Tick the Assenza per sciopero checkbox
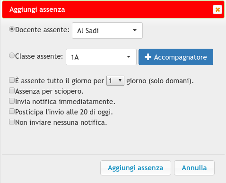The image size is (226, 183). 12,90
